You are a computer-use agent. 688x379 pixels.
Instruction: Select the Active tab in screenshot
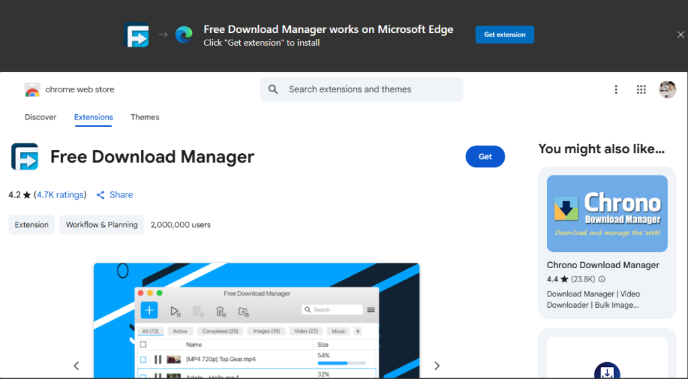(x=180, y=331)
